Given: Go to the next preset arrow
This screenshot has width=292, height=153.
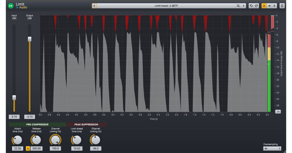Looking at the screenshot, I should [x=244, y=6].
